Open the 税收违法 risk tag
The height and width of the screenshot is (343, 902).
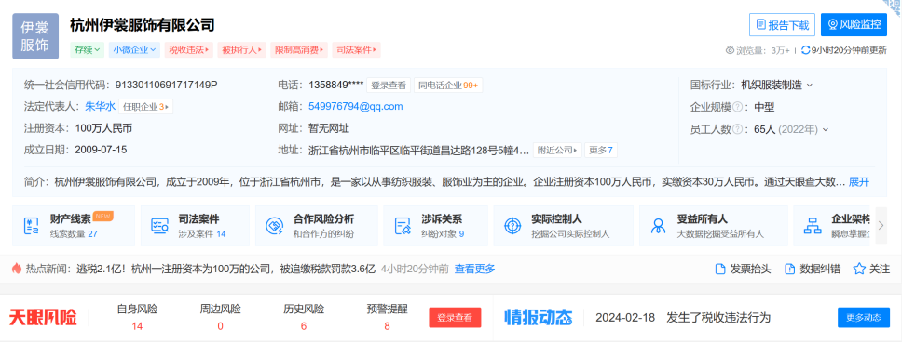[187, 50]
